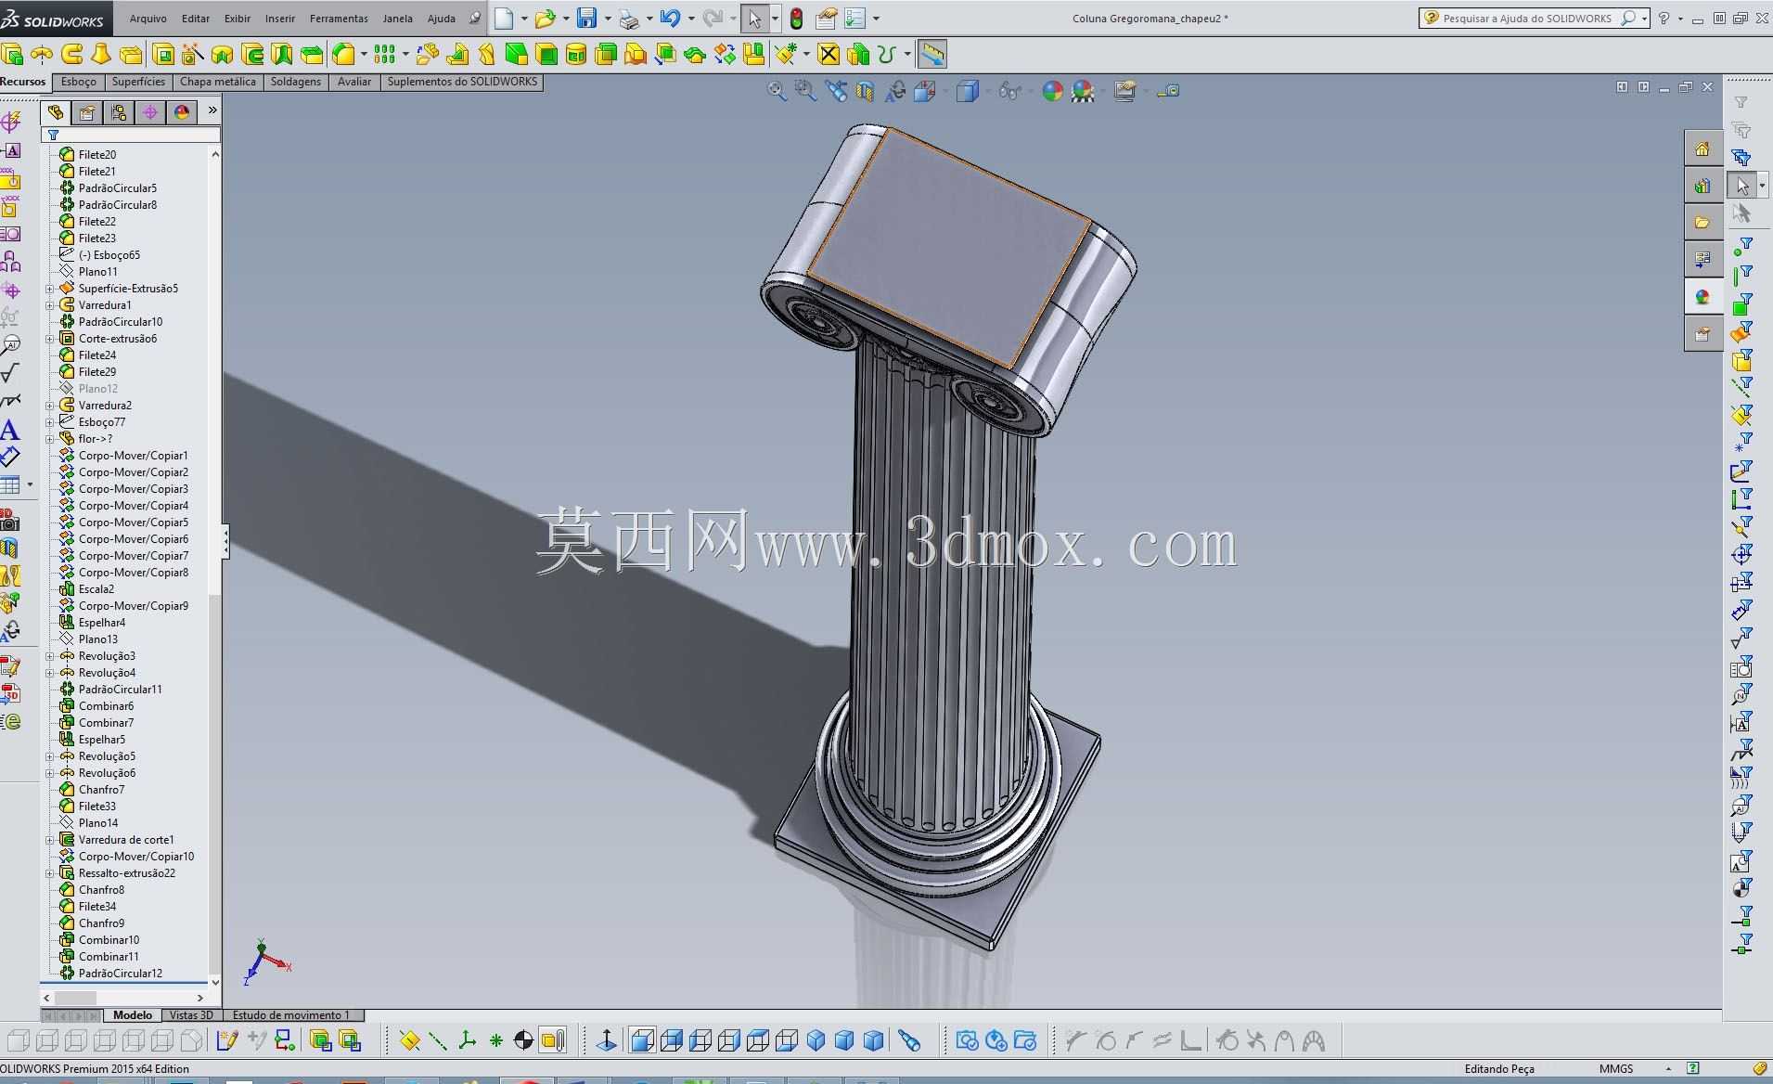Open the ConfigurationManager tab icon

(119, 112)
